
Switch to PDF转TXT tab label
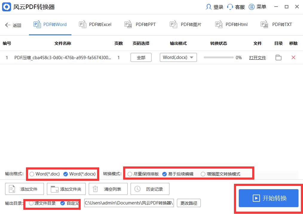pos(282,25)
